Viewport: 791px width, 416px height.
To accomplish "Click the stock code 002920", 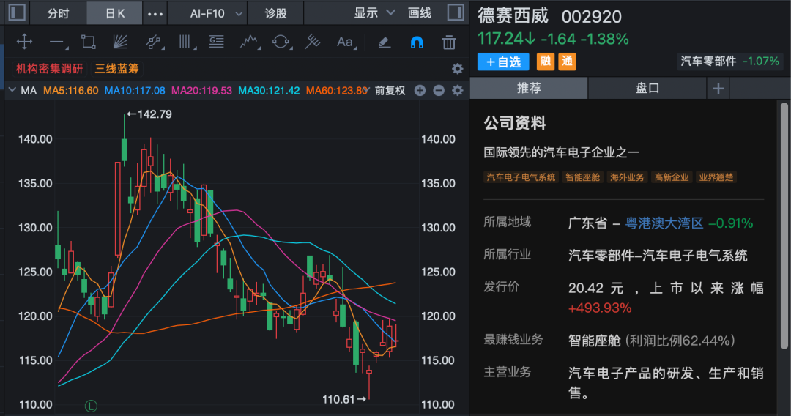I will click(x=591, y=17).
